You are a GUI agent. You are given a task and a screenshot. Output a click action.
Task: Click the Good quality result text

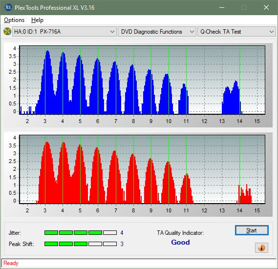click(x=180, y=242)
